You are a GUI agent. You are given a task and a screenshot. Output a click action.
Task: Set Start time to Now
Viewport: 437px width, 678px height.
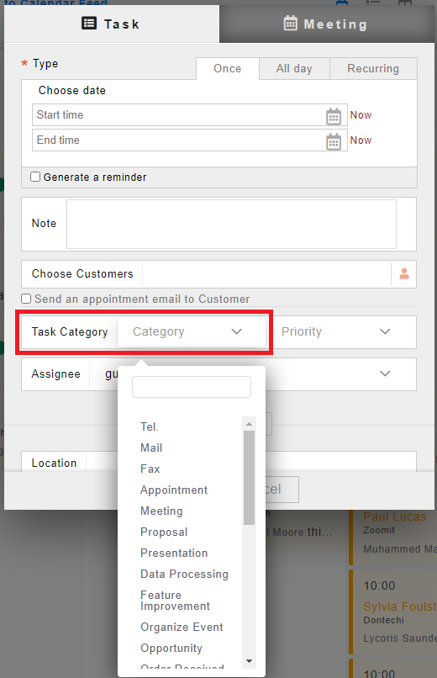pyautogui.click(x=361, y=115)
